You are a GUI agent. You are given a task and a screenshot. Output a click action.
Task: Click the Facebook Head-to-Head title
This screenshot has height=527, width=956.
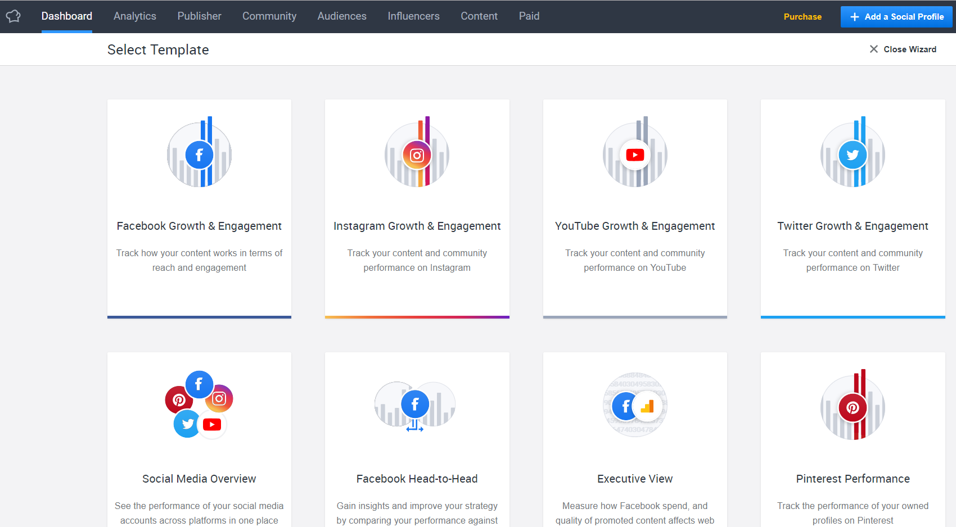(x=417, y=479)
